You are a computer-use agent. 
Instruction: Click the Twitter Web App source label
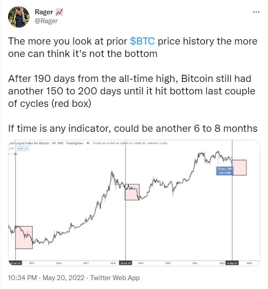pos(115,278)
